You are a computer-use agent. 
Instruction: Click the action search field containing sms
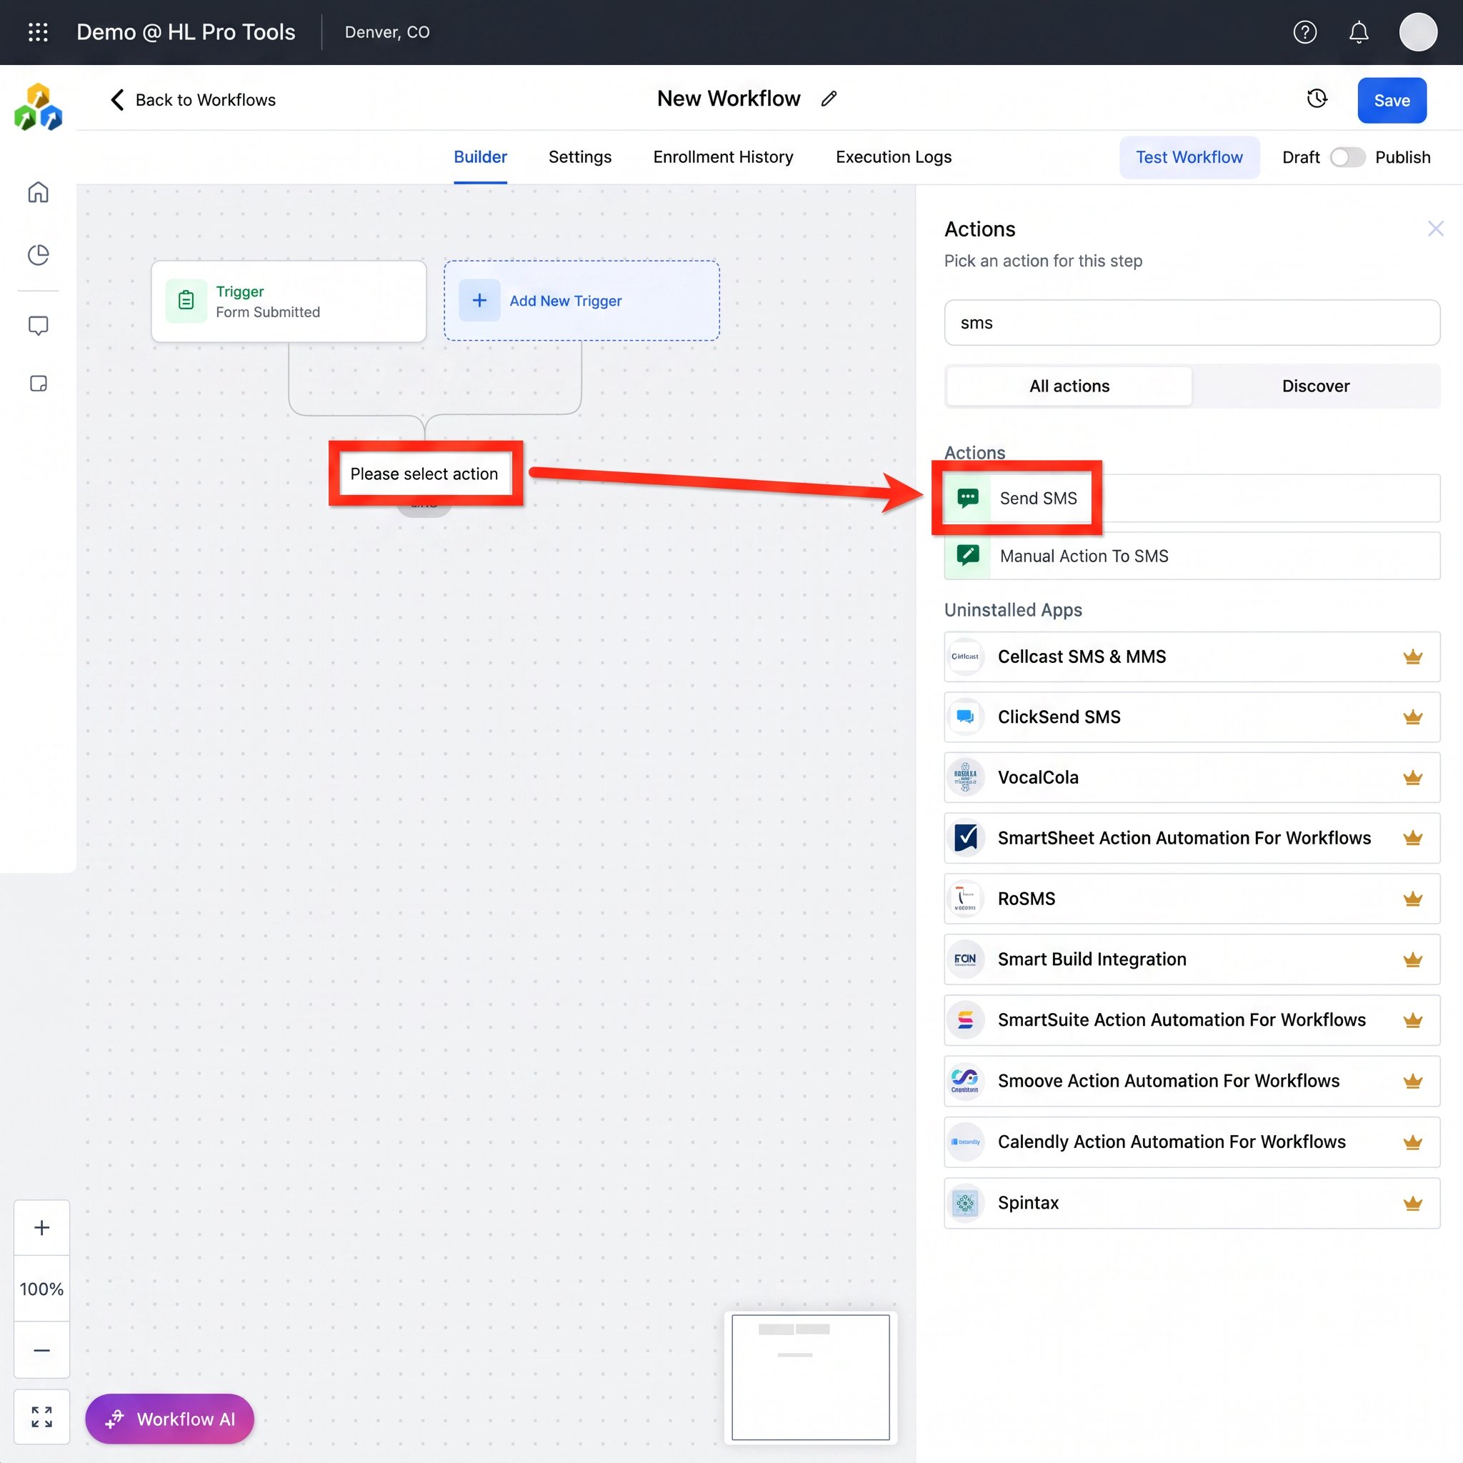[1192, 323]
